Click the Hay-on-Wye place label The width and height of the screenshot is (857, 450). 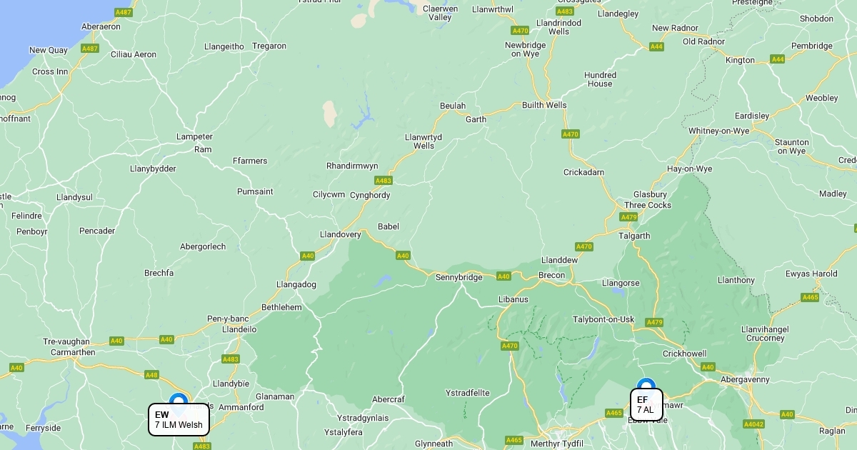tap(689, 169)
